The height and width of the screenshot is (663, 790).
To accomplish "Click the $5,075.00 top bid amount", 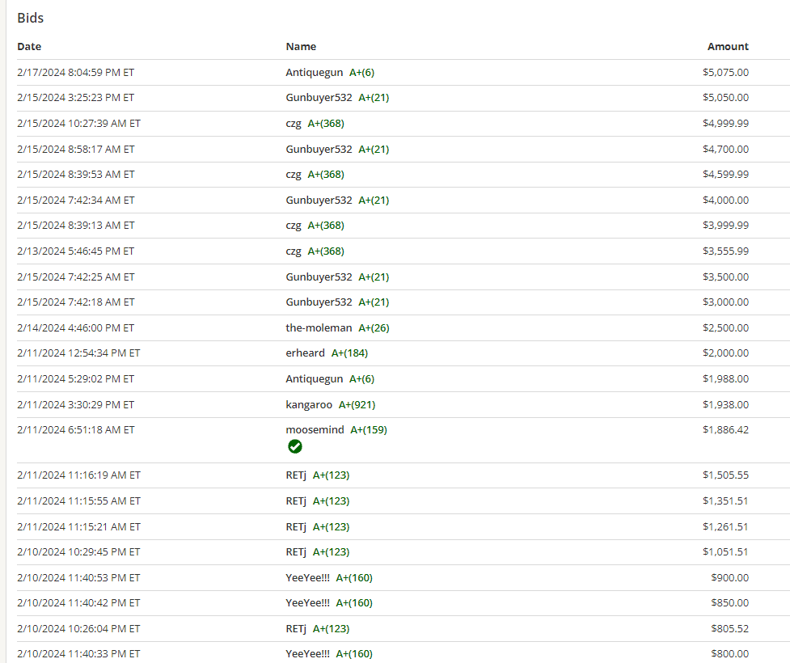I will pyautogui.click(x=725, y=72).
